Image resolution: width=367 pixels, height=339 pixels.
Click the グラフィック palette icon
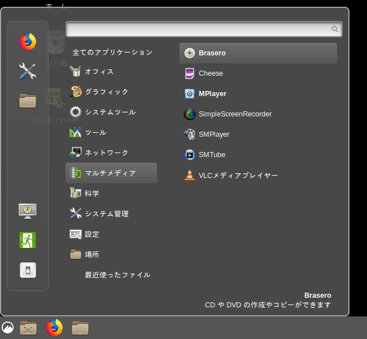(x=76, y=92)
